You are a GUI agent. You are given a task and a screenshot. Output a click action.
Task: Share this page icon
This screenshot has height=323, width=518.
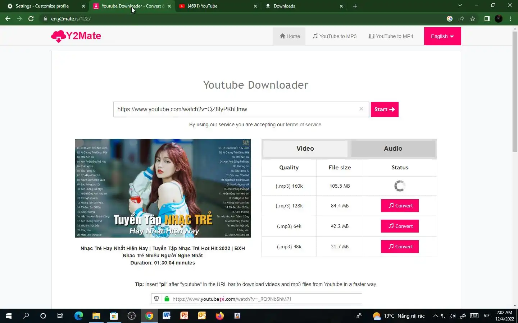click(461, 19)
